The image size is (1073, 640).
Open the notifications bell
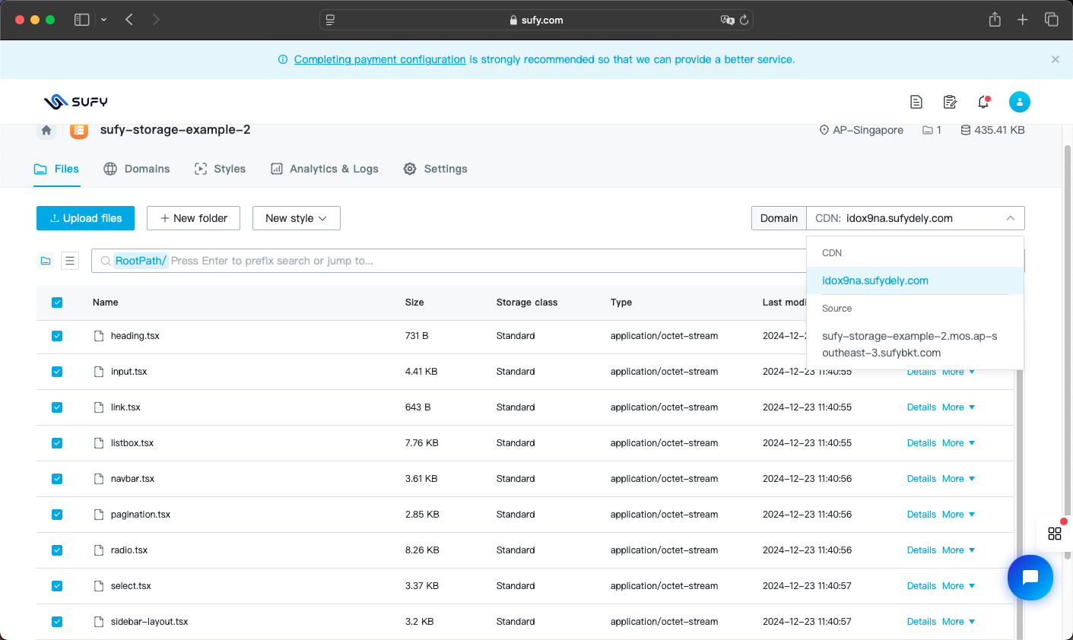[983, 102]
